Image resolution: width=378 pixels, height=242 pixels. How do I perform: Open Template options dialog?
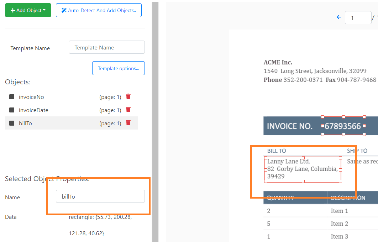pyautogui.click(x=118, y=68)
